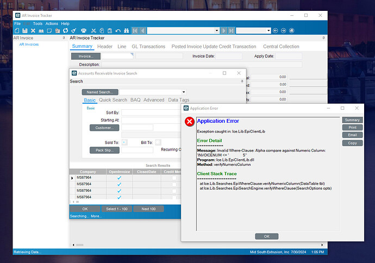Click the Cut scissors toolbar icon
Viewport: 375px width, 263px height.
coord(93,30)
